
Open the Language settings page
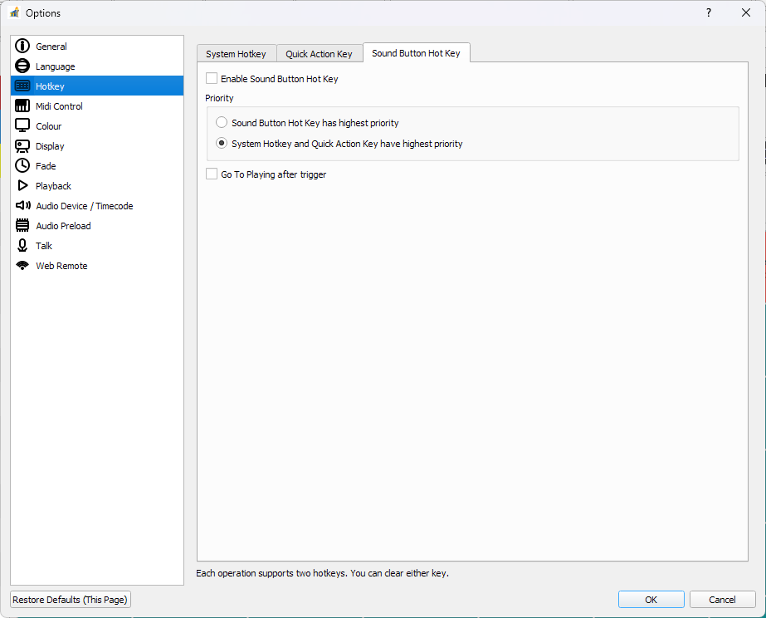[x=55, y=66]
